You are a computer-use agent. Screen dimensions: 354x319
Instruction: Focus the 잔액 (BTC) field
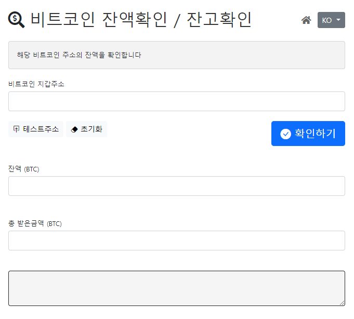tap(177, 186)
